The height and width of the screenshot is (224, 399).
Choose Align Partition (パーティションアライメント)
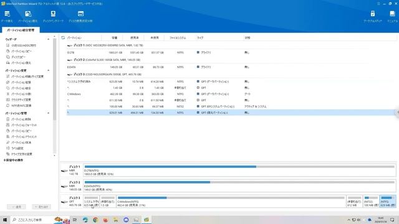[24, 137]
